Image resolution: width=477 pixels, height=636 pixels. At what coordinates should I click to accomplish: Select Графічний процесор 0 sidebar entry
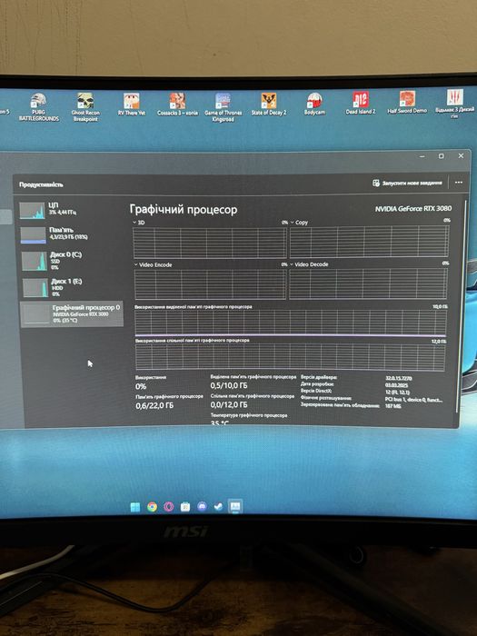72,314
